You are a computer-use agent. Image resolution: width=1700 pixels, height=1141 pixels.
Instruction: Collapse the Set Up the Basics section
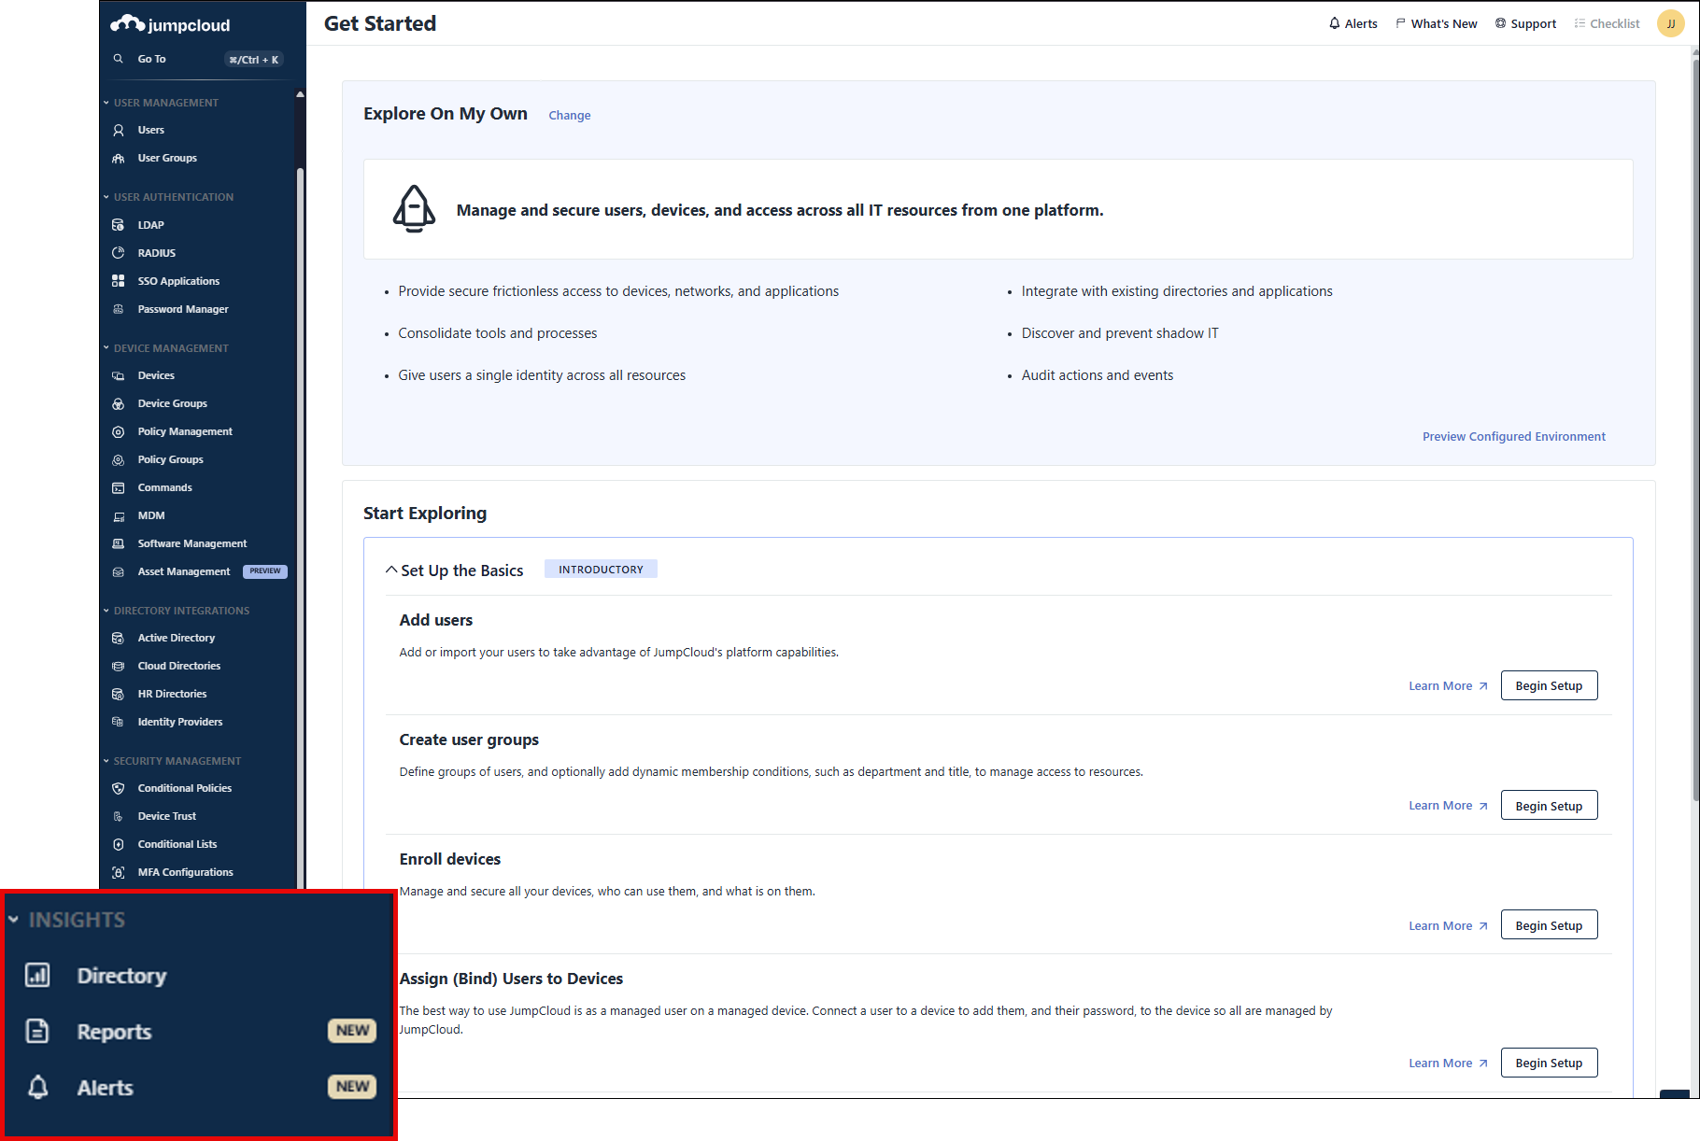coord(391,570)
